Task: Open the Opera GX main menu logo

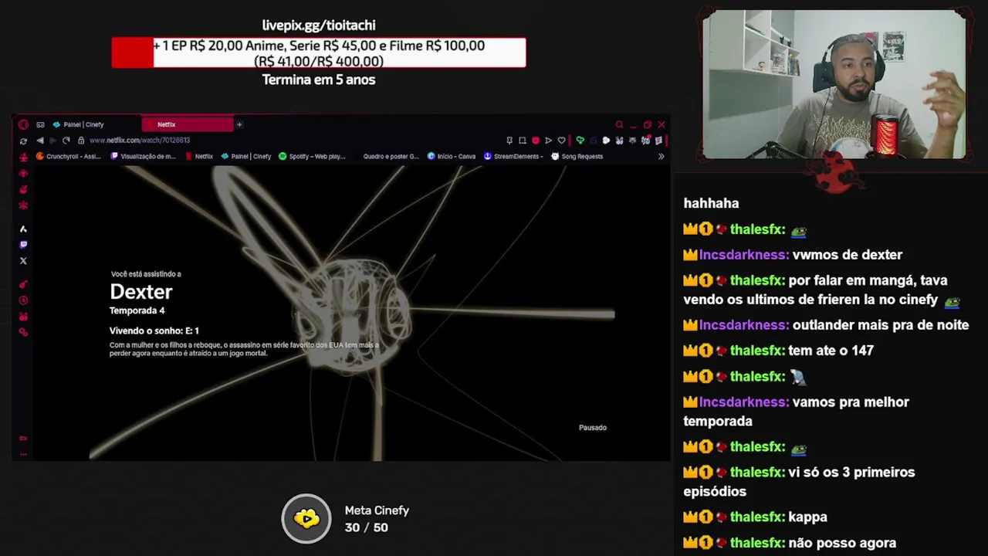Action: [x=23, y=124]
